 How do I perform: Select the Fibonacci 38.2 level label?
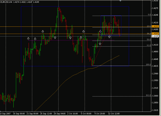pos(149,33)
